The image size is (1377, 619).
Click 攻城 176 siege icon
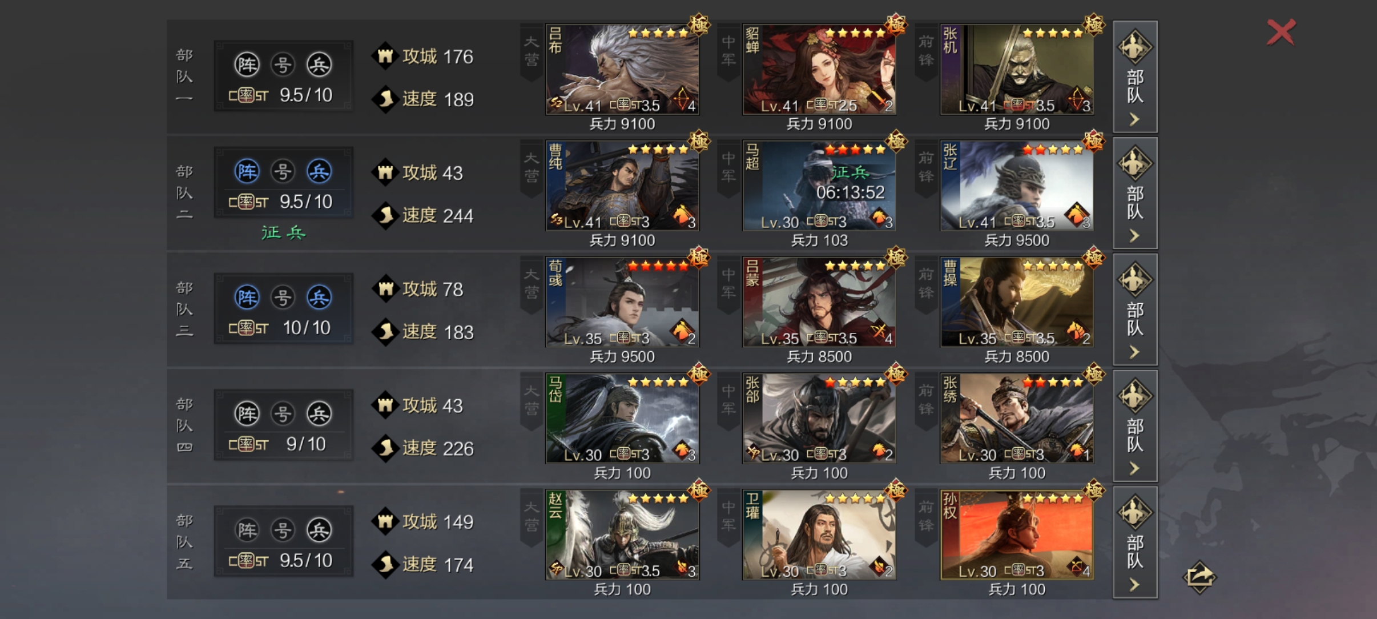(x=385, y=56)
